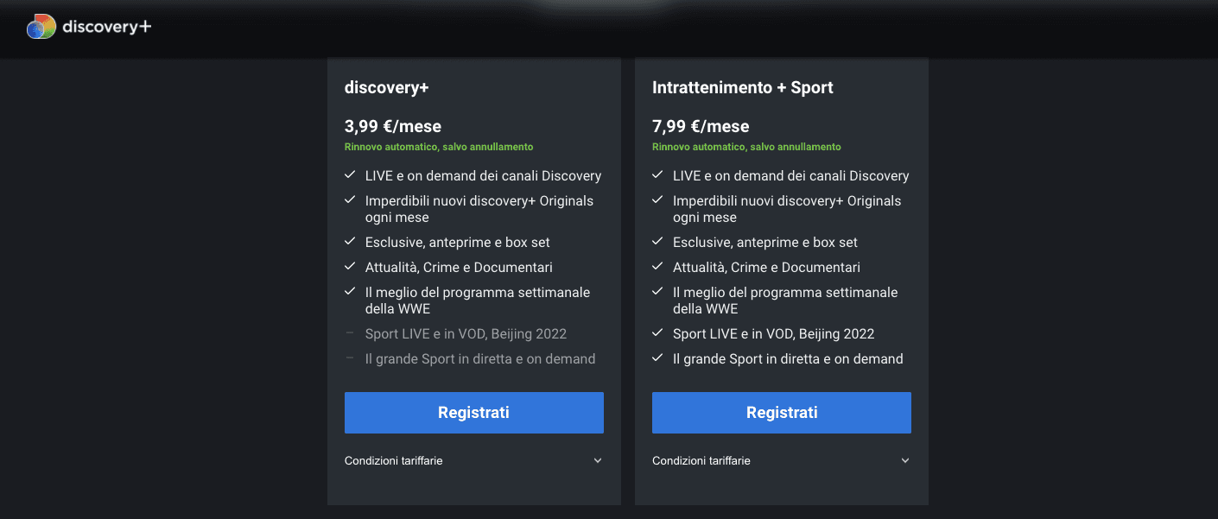Click green Rinnovo automatico note in discovery+ plan
The width and height of the screenshot is (1218, 519).
pyautogui.click(x=438, y=147)
